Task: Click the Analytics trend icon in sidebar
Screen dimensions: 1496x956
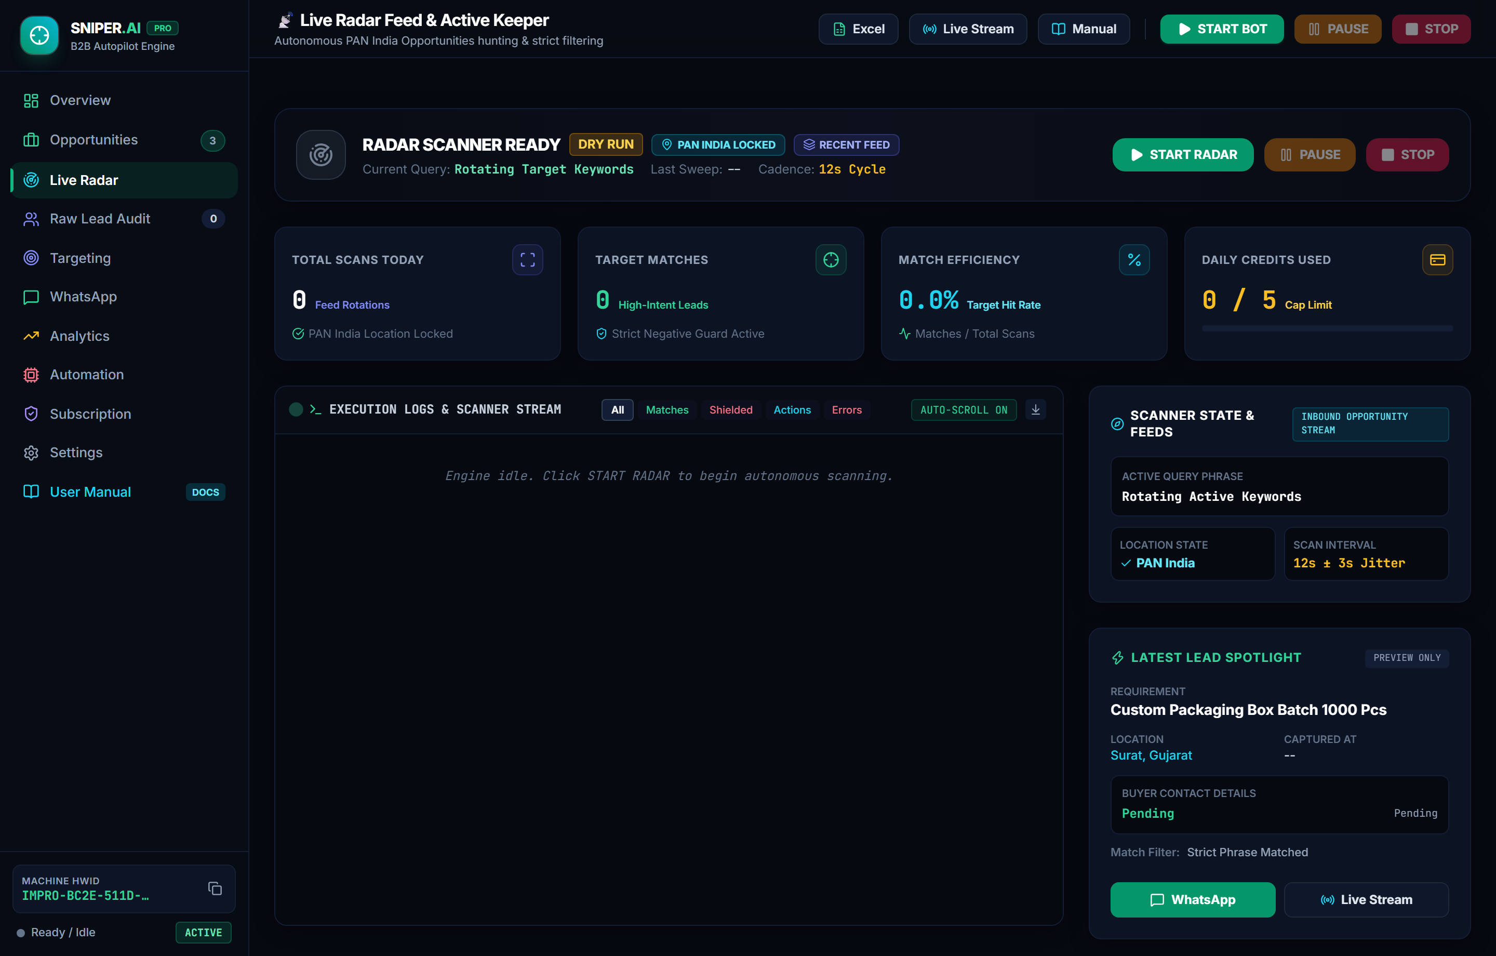Action: pos(31,336)
